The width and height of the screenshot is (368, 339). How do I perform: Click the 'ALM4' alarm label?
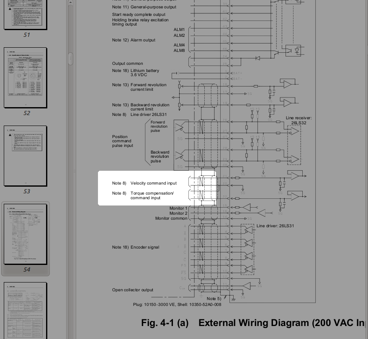[x=179, y=45]
